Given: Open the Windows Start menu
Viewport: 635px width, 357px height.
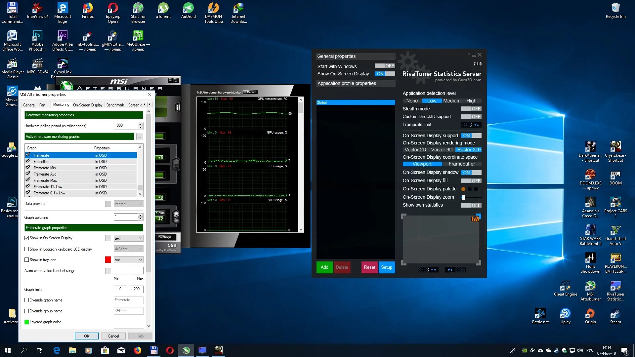Looking at the screenshot, I should [8, 350].
